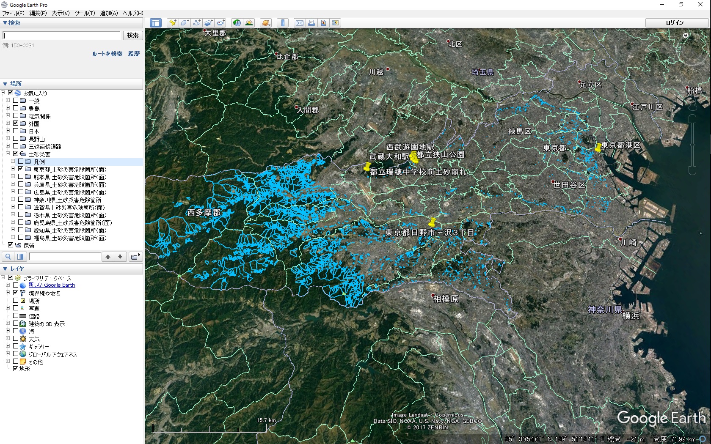
Task: Click yellow pin near 東京都港区
Action: (x=598, y=148)
